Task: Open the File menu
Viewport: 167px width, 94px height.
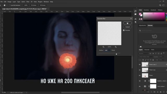Action: click(x=2, y=2)
